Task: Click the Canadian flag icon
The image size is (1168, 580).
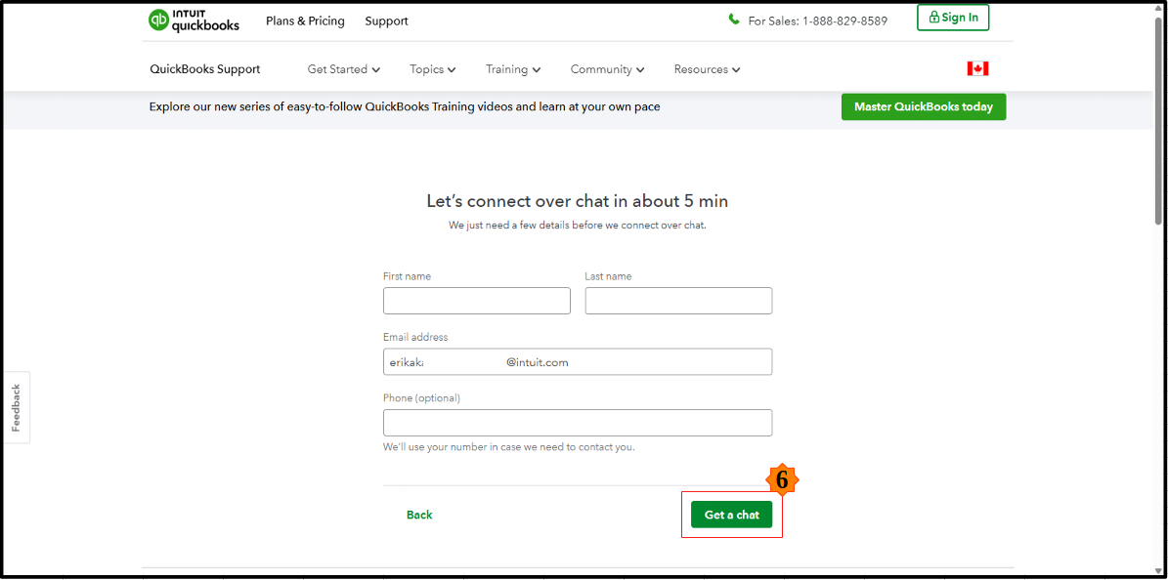Action: pyautogui.click(x=977, y=68)
